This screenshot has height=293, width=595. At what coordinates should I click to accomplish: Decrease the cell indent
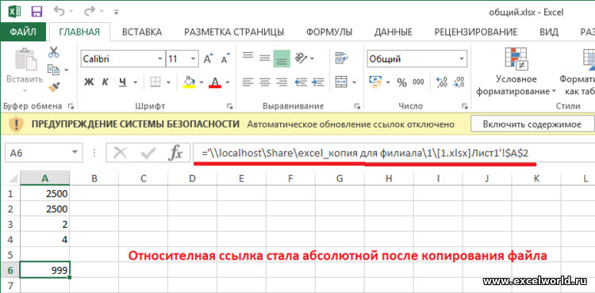(x=301, y=82)
